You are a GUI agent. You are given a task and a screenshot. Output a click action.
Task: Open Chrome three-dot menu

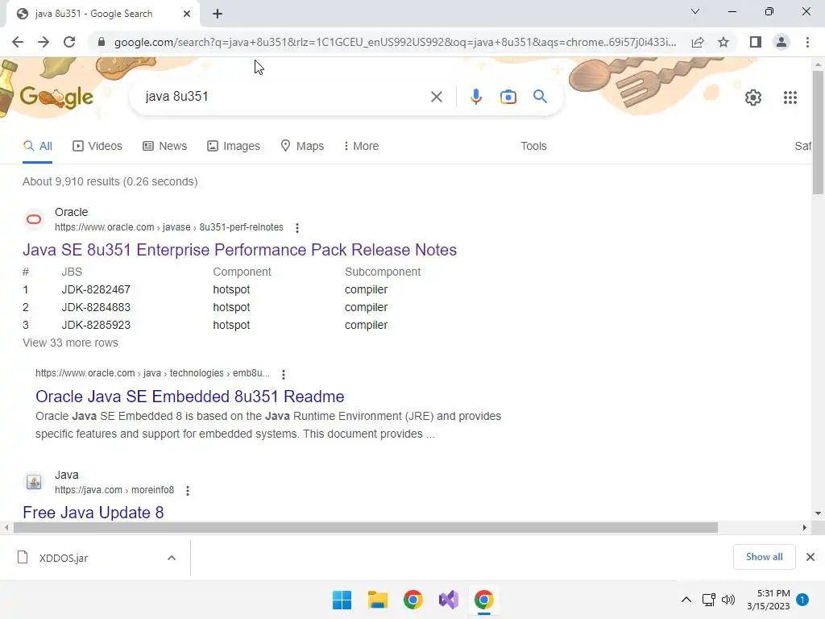807,42
